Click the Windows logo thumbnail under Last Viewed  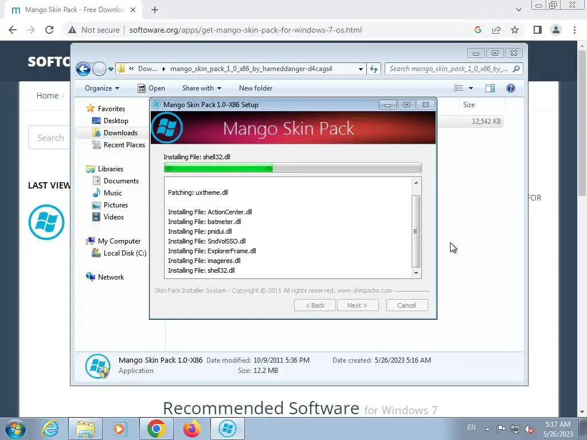tap(46, 222)
